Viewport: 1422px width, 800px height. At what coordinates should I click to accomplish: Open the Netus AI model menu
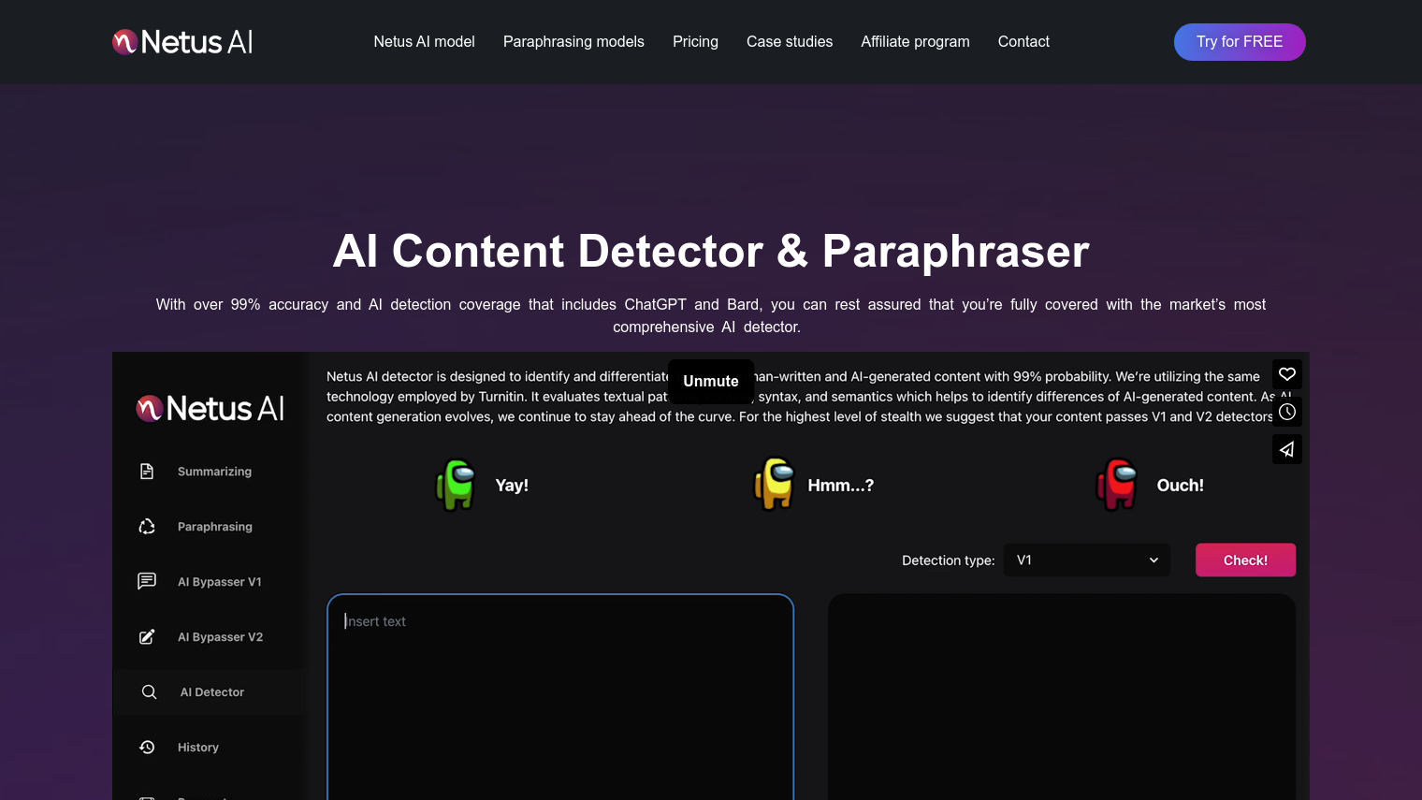click(424, 42)
